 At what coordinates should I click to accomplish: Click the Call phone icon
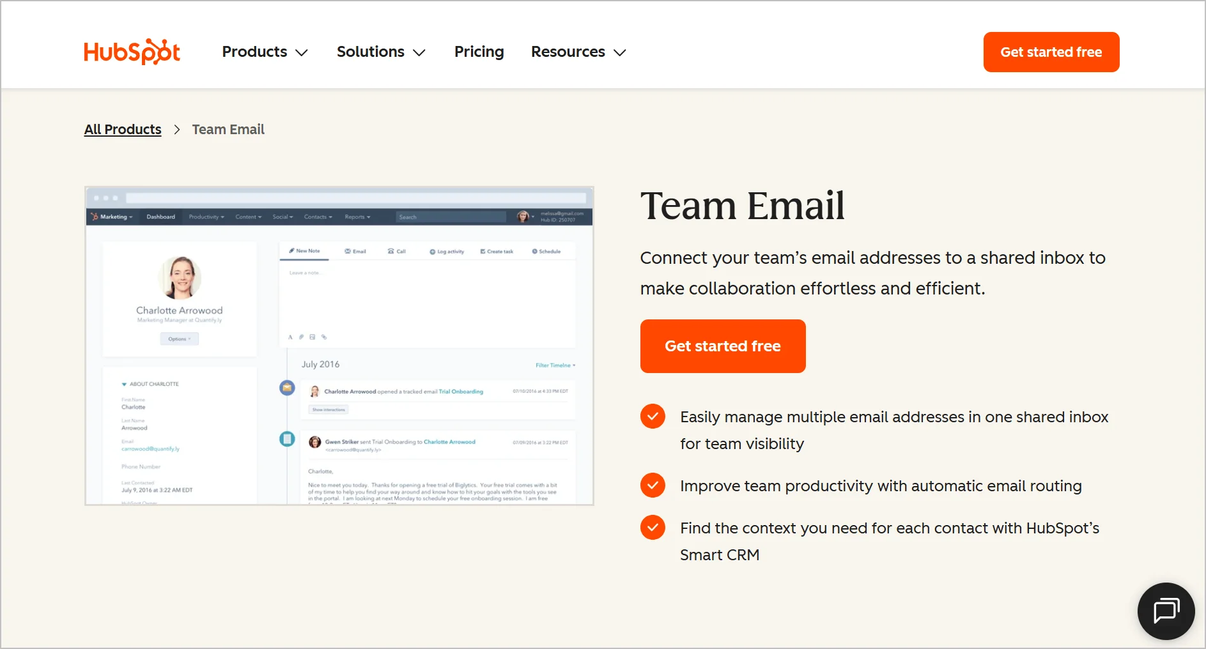(x=391, y=251)
